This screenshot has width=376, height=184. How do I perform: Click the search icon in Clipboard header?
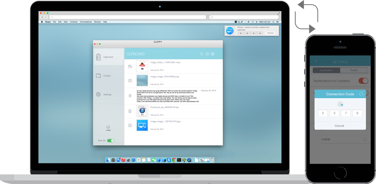[202, 54]
